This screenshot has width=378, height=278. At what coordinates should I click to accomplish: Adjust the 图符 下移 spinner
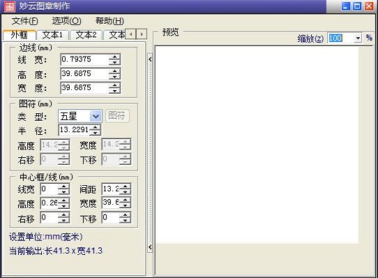(126, 159)
